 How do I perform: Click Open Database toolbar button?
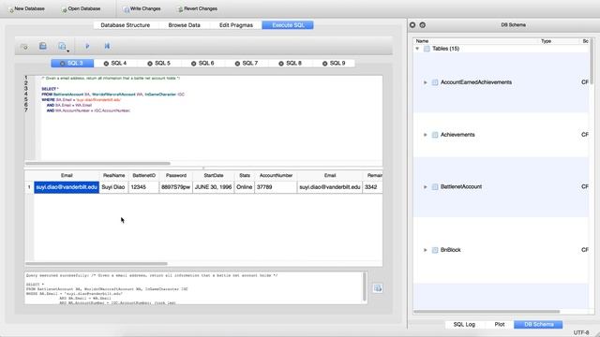pos(82,8)
